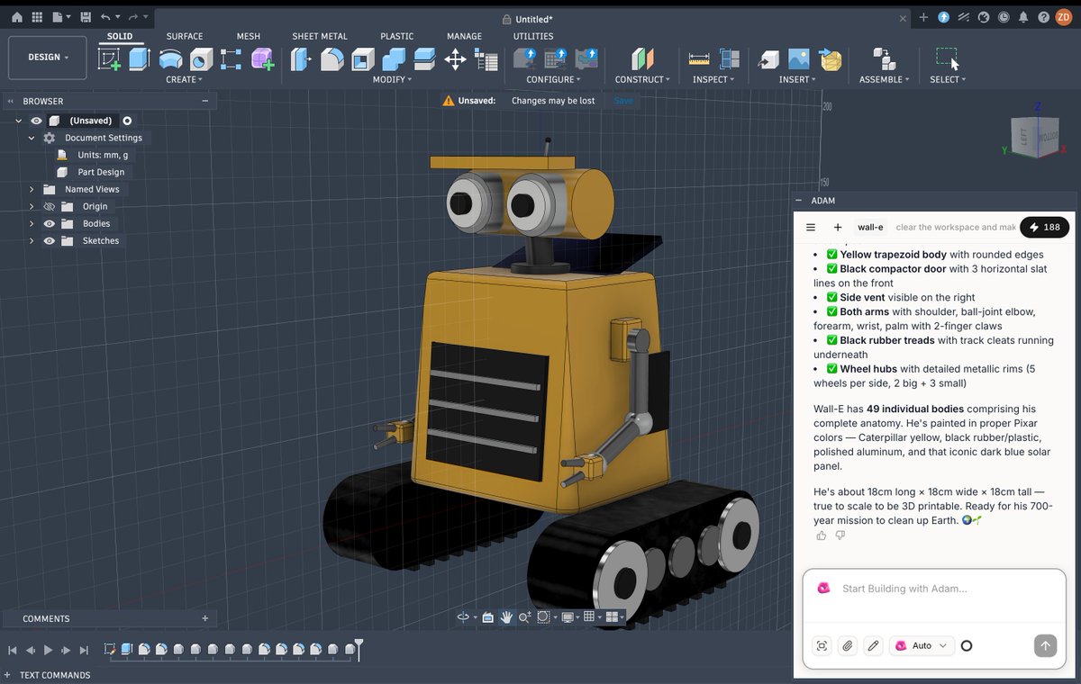Choose the Shell tool
1081x684 pixels.
pos(363,59)
